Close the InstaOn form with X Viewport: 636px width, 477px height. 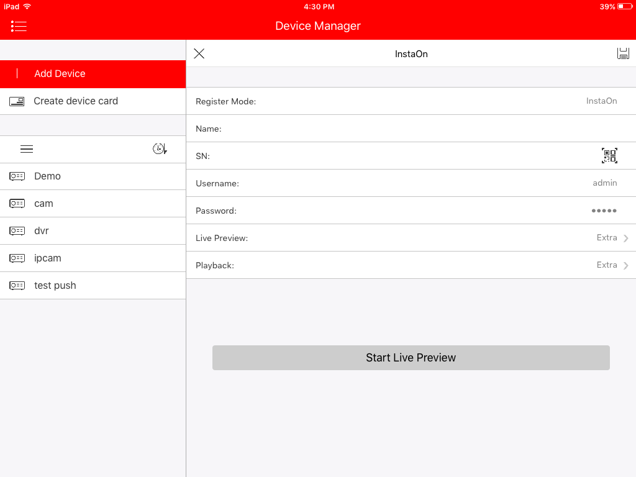(199, 53)
